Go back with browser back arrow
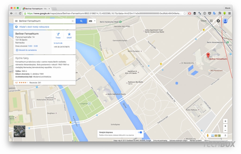241x154 pixels. click(12, 13)
